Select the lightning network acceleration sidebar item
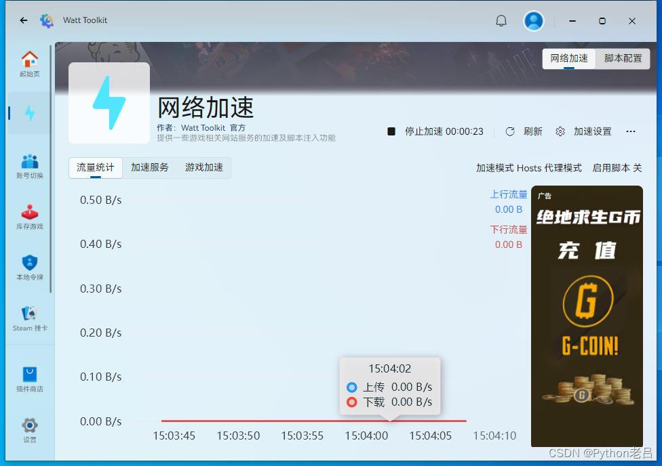This screenshot has height=466, width=662. tap(30, 113)
